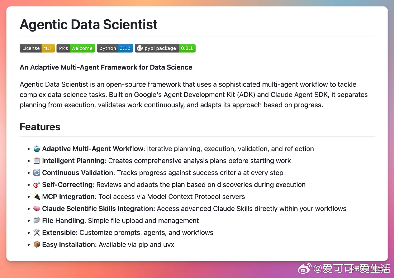Click the Features section heading
Viewport: 394px width, 278px height.
pos(40,127)
